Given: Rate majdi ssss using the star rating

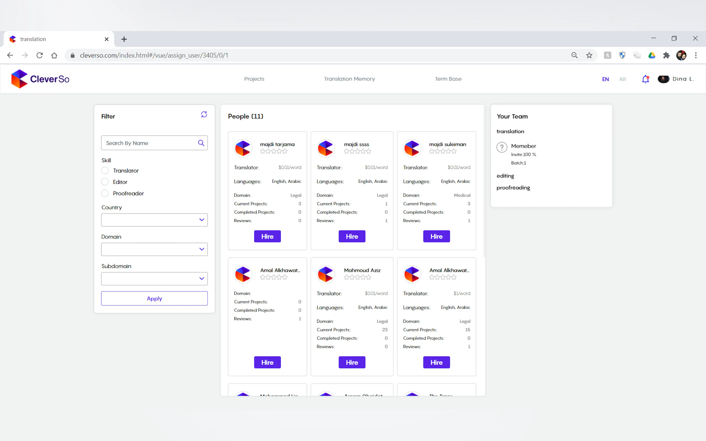Looking at the screenshot, I should click(357, 151).
